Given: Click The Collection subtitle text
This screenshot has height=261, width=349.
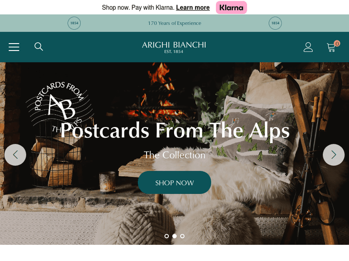Looking at the screenshot, I should [x=174, y=155].
